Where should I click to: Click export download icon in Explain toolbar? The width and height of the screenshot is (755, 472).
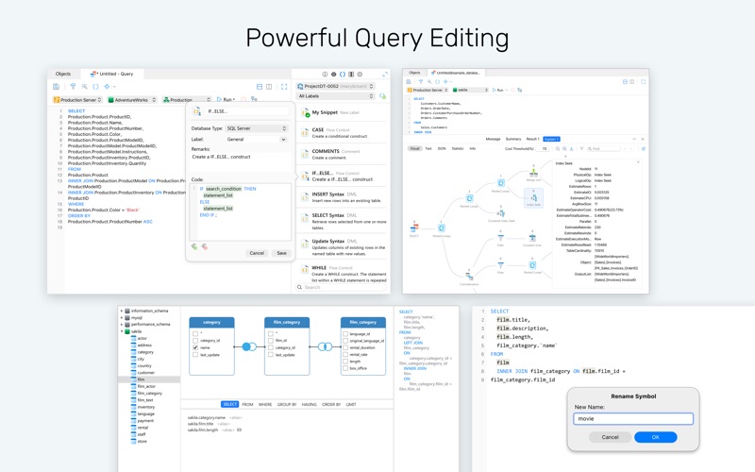tap(572, 149)
